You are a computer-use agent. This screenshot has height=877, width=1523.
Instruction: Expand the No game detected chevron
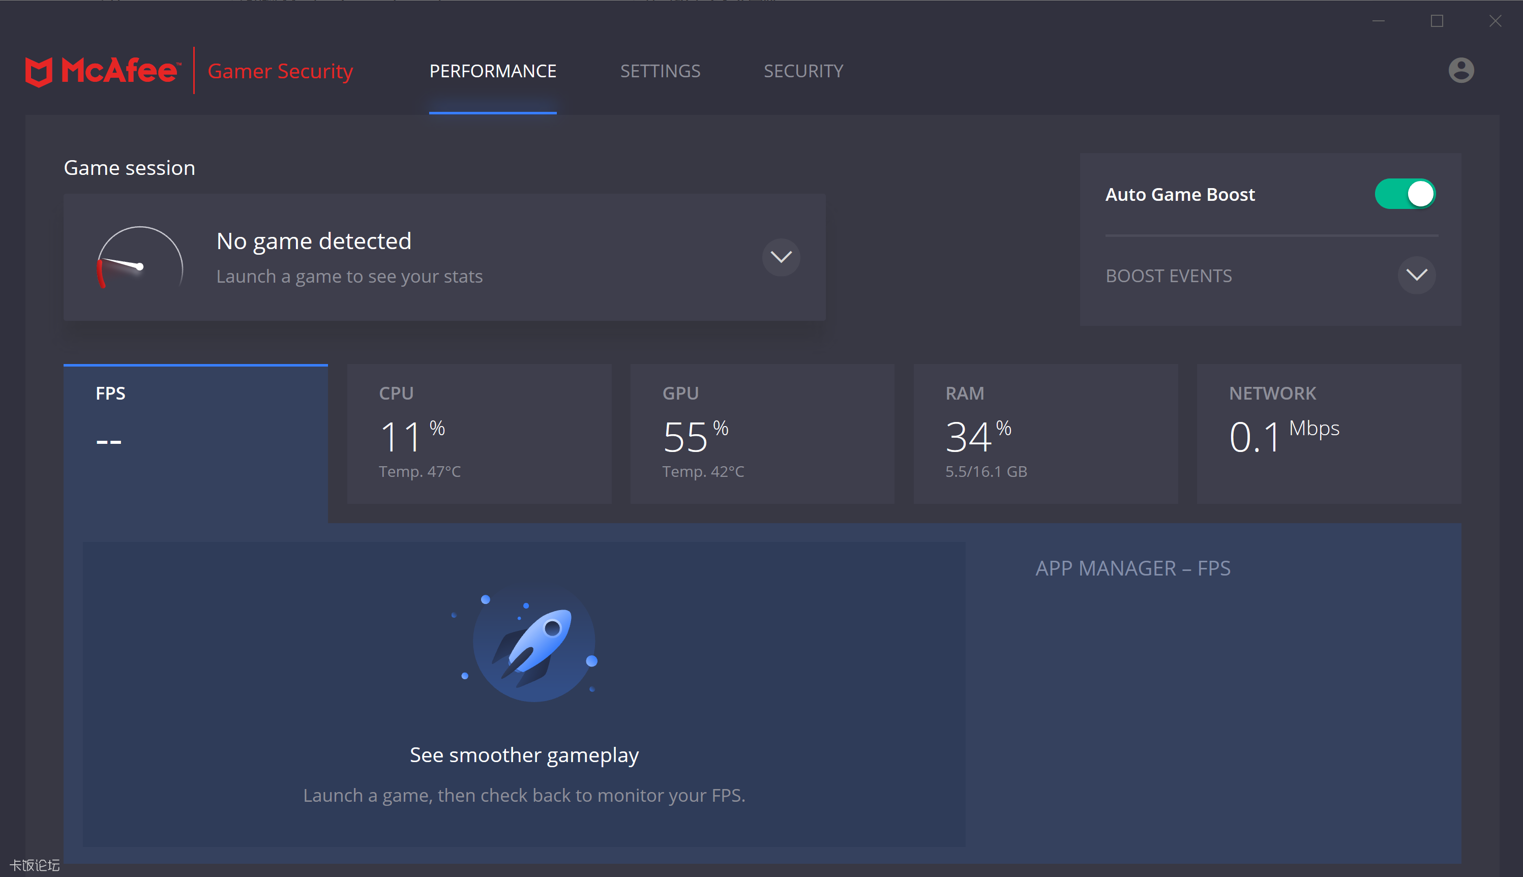pyautogui.click(x=781, y=257)
